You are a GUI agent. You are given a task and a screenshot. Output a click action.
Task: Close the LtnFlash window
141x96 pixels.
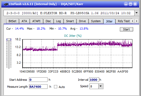[135, 4]
